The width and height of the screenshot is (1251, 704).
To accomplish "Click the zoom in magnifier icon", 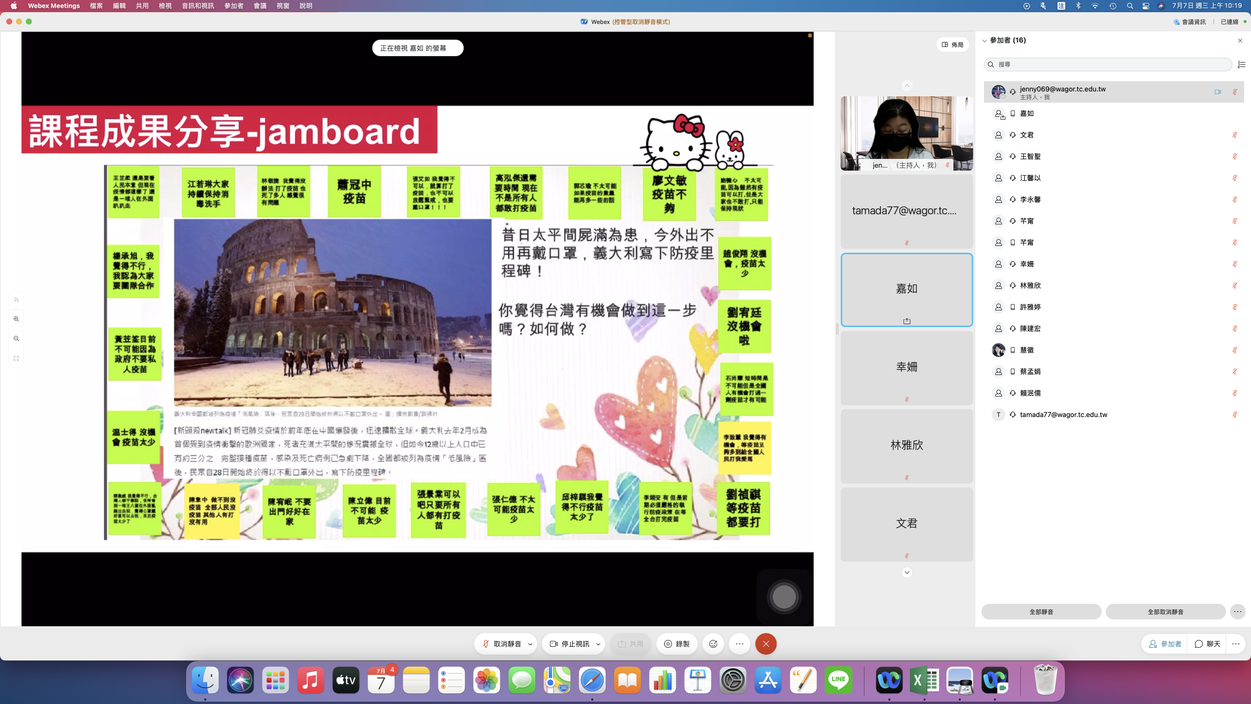I will coord(16,319).
